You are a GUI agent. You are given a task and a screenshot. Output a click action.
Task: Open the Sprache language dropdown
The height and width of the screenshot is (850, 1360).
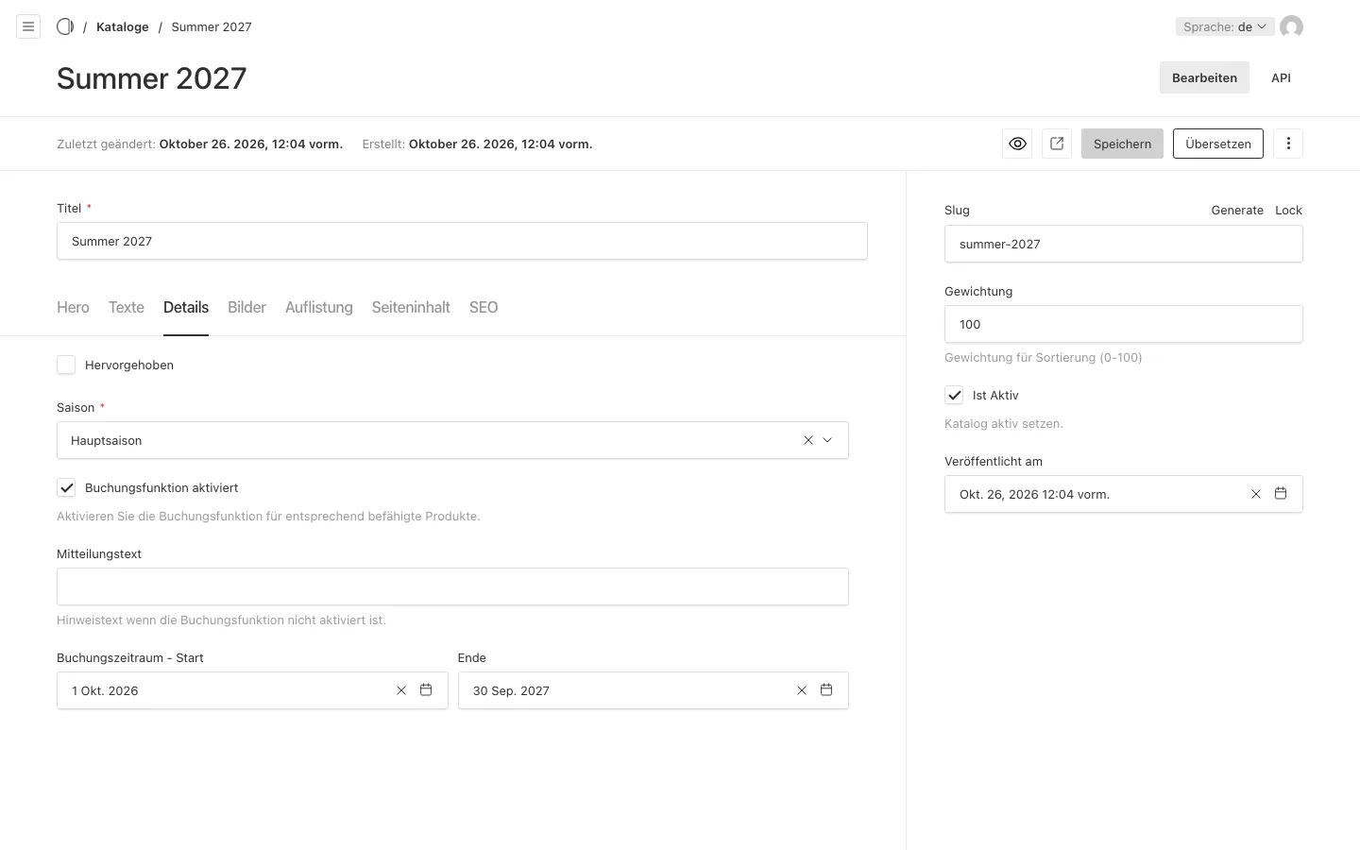pos(1225,26)
